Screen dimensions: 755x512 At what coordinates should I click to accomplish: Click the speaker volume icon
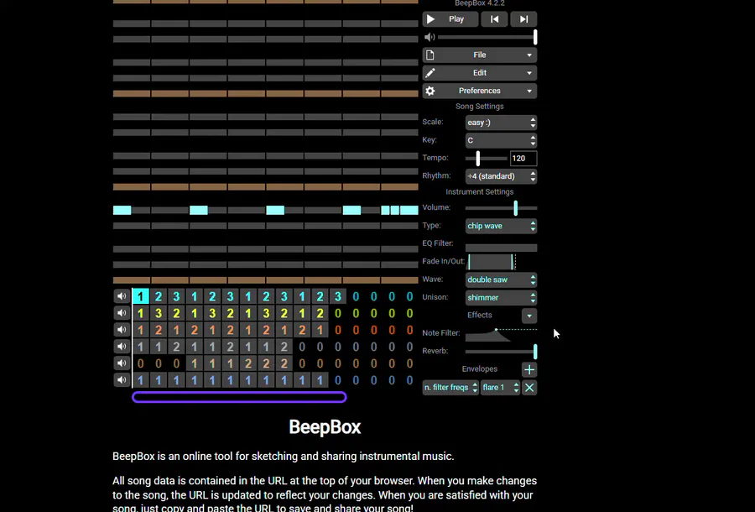430,37
